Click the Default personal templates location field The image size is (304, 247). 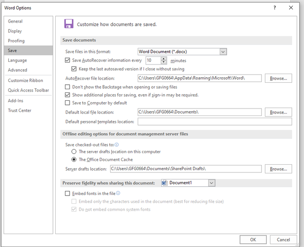[215, 122]
